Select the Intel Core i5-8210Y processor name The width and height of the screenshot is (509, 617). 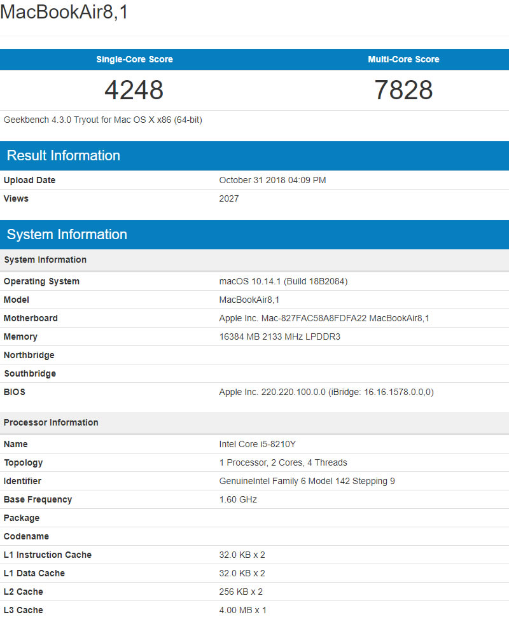[256, 444]
